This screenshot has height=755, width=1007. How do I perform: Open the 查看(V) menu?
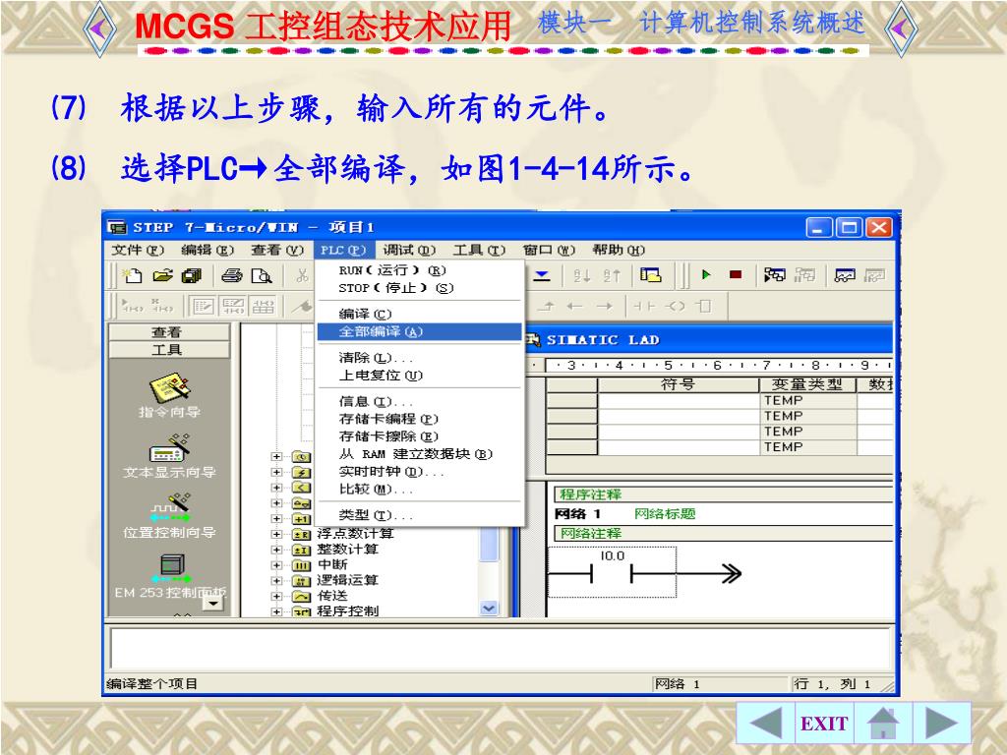pyautogui.click(x=276, y=250)
